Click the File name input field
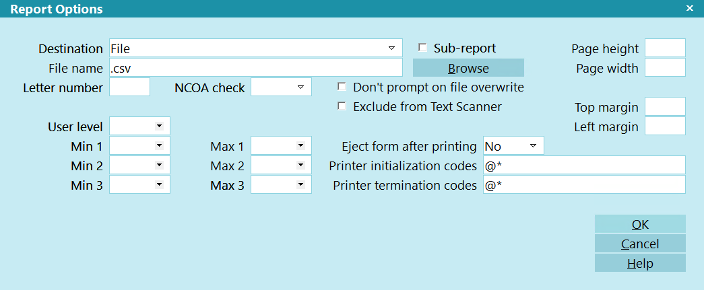This screenshot has width=704, height=290. click(256, 68)
